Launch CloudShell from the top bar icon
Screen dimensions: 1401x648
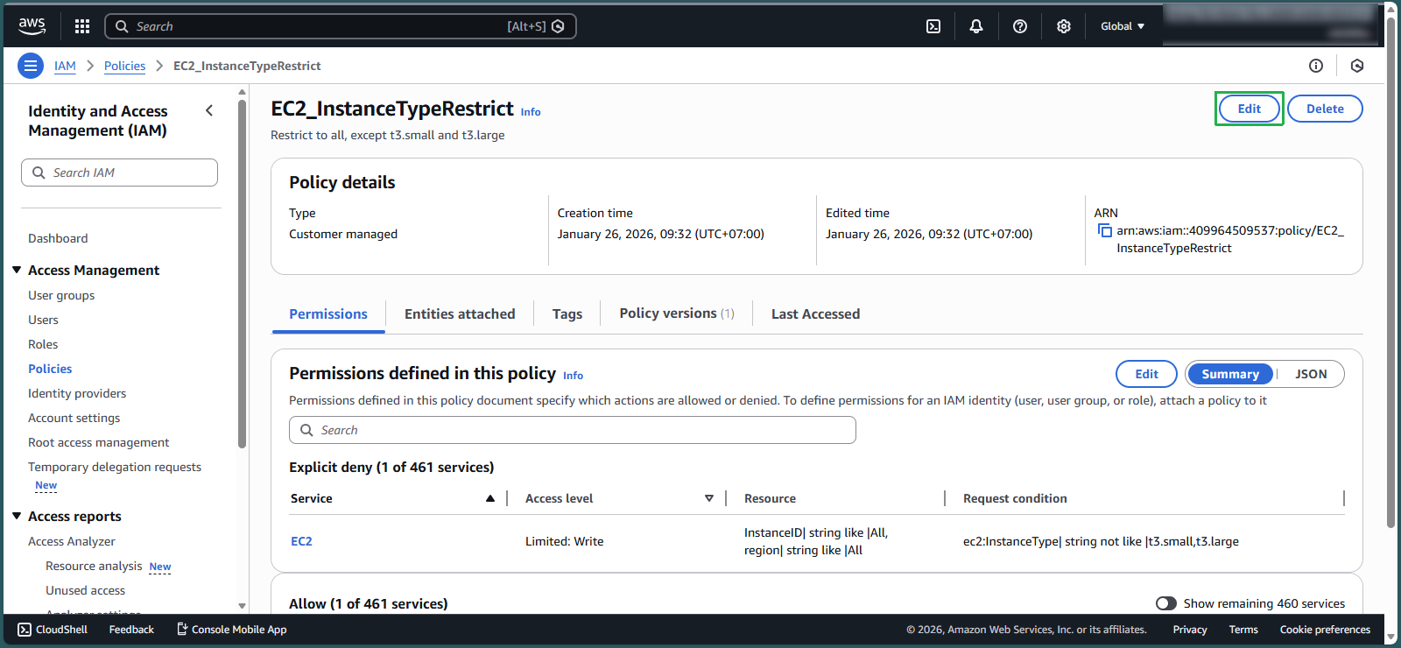[x=933, y=26]
